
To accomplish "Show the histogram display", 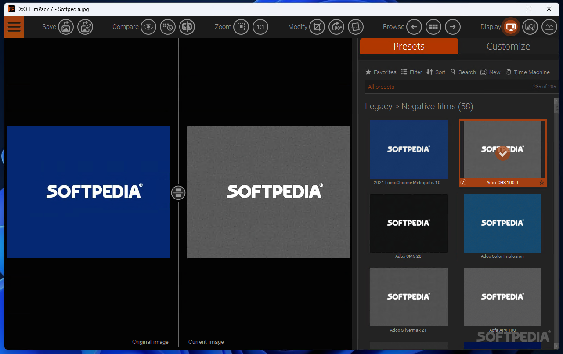I will click(x=549, y=27).
